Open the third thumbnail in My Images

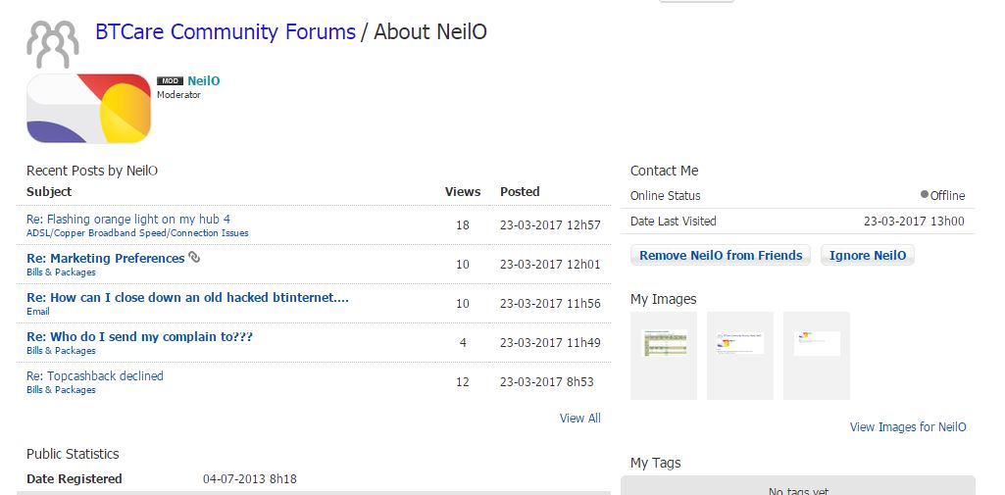pyautogui.click(x=816, y=356)
